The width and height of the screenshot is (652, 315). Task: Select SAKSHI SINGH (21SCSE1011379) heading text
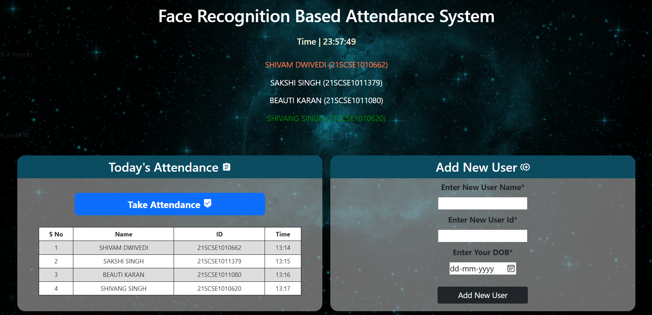tap(326, 83)
